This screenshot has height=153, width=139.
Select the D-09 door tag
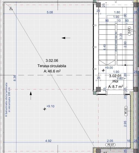129,31
